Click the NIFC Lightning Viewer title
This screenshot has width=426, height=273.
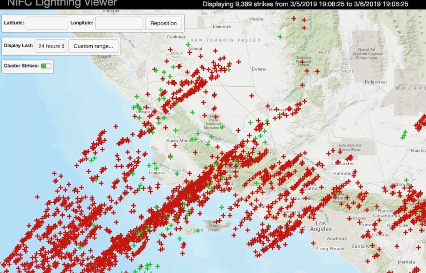tap(62, 3)
